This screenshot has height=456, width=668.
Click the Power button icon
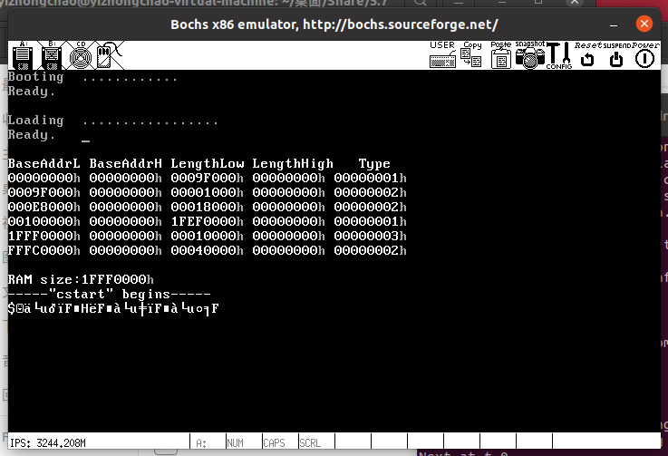[x=645, y=54]
